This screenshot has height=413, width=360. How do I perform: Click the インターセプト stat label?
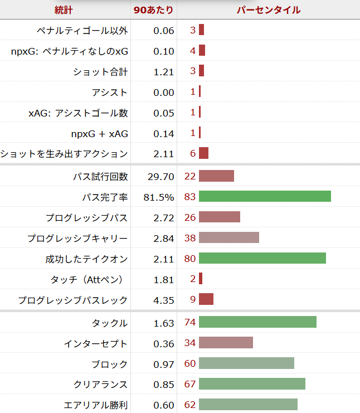coord(95,343)
